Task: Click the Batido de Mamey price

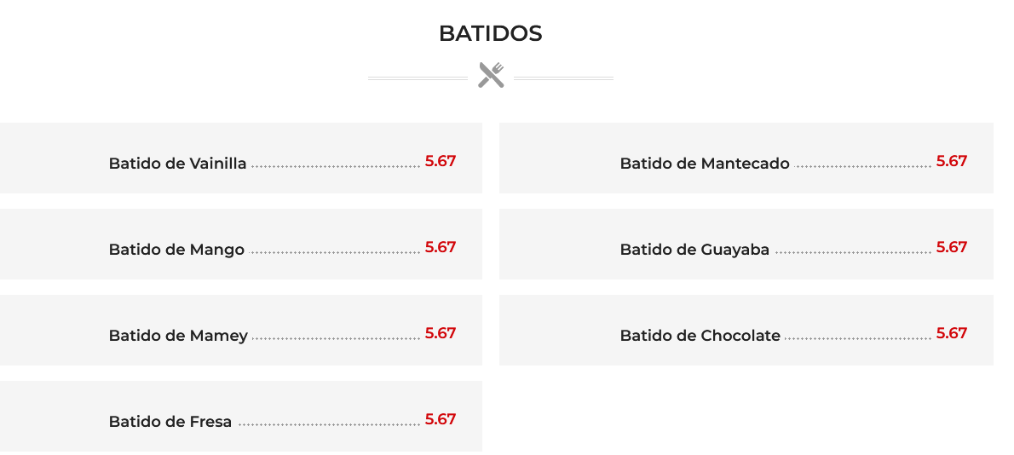Action: click(x=441, y=333)
